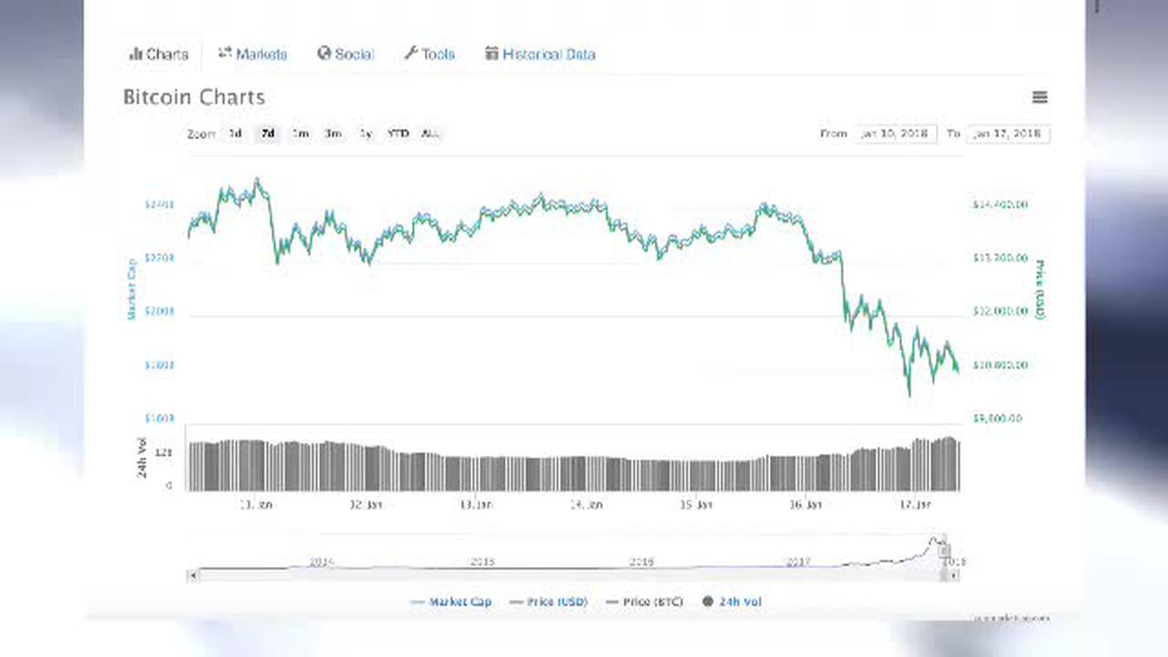1168x657 pixels.
Task: Select the 1y zoom range
Action: (x=366, y=134)
